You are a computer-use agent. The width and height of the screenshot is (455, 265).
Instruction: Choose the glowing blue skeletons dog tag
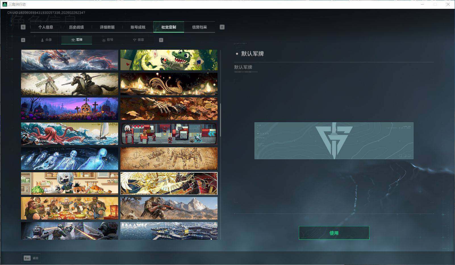tap(70, 159)
